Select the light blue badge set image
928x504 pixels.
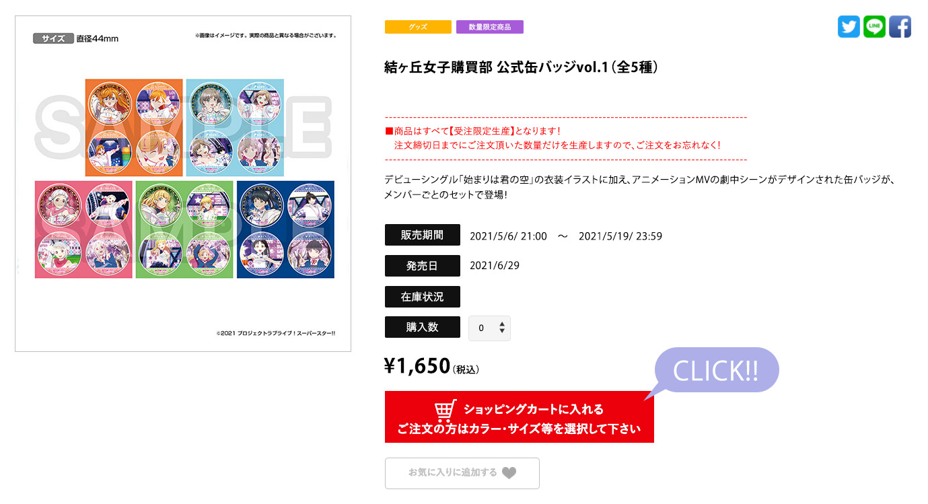coord(235,127)
